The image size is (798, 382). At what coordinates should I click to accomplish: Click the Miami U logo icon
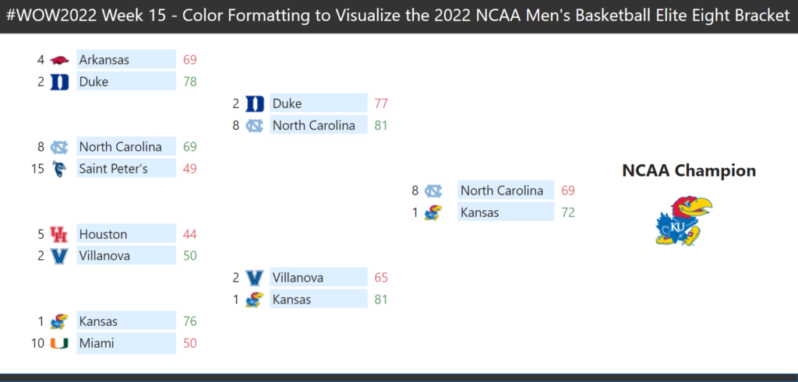coord(59,343)
